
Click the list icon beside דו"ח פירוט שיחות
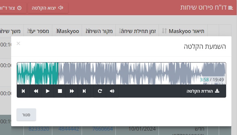pos(231,8)
